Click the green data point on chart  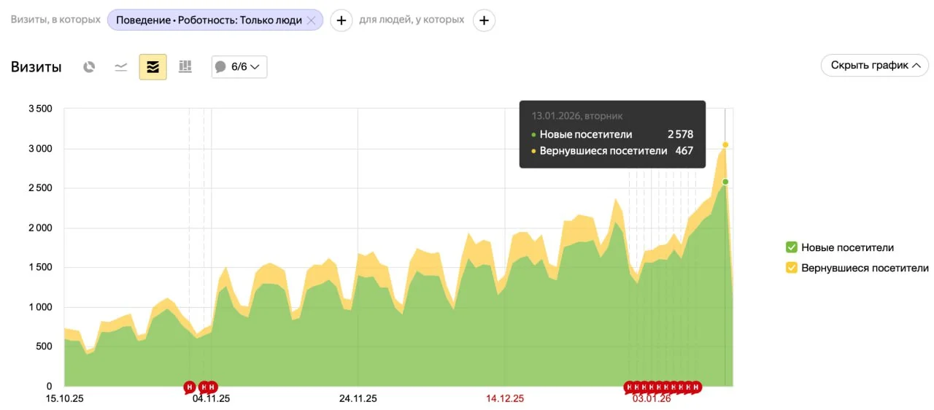pyautogui.click(x=725, y=182)
